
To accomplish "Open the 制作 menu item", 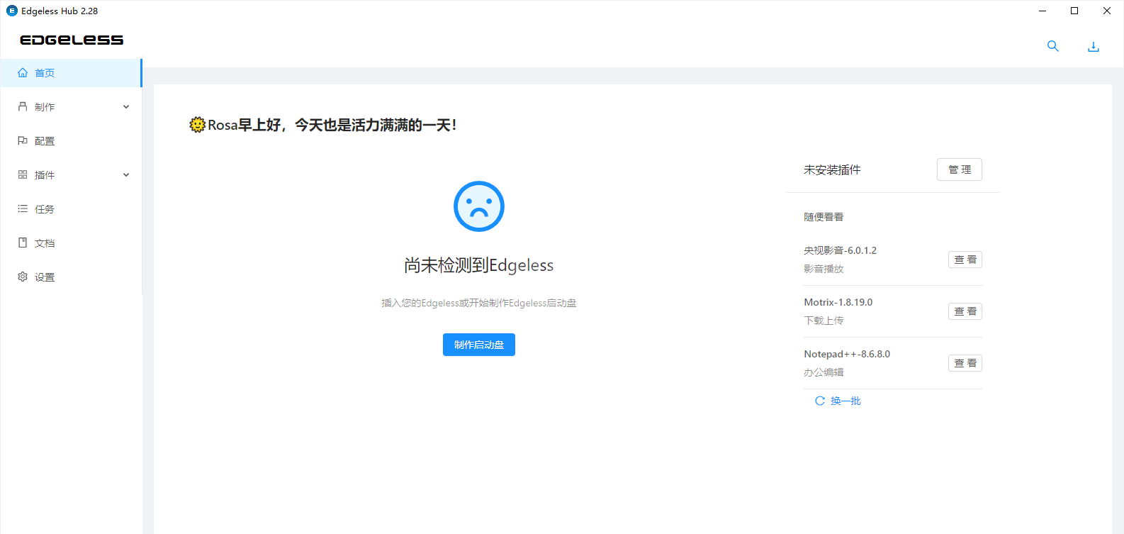I will coord(71,107).
